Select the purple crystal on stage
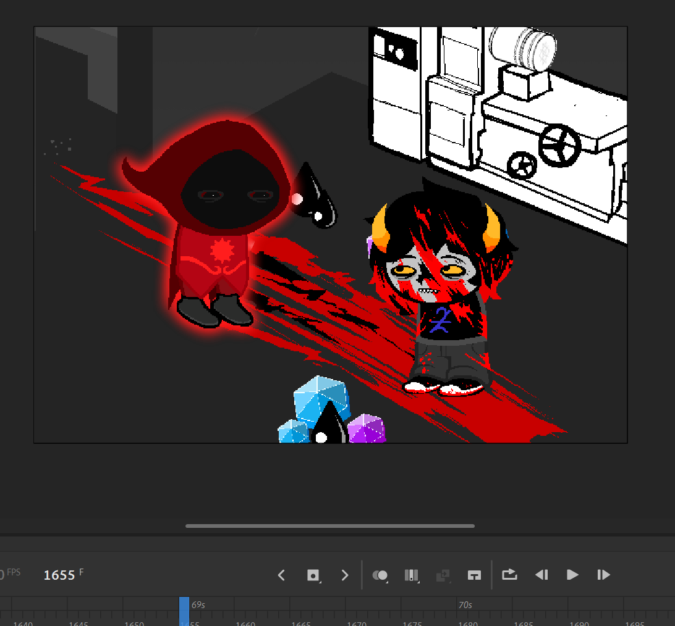 tap(367, 428)
